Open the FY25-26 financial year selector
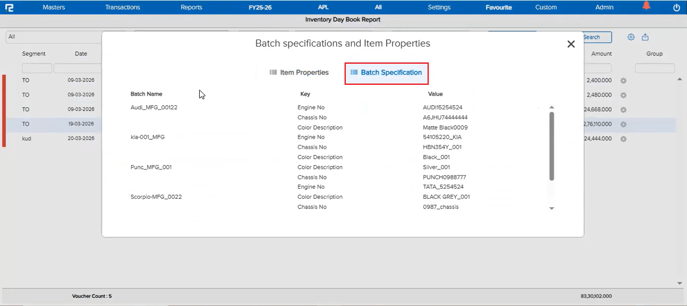The height and width of the screenshot is (306, 687). (260, 7)
